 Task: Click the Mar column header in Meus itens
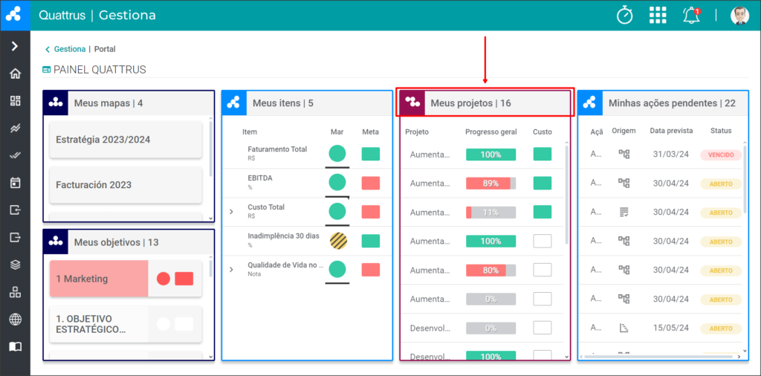click(337, 132)
